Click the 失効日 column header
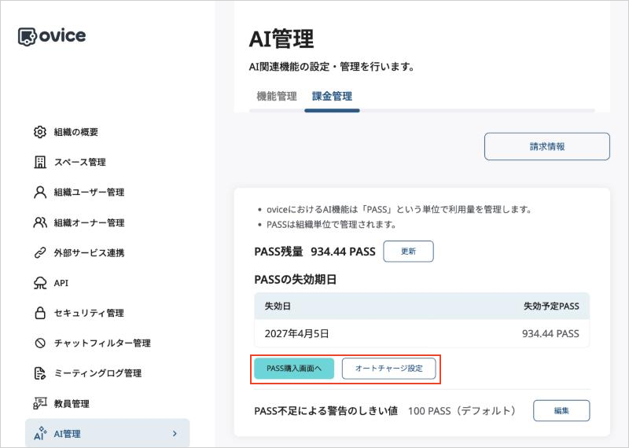The width and height of the screenshot is (629, 448). [x=278, y=307]
